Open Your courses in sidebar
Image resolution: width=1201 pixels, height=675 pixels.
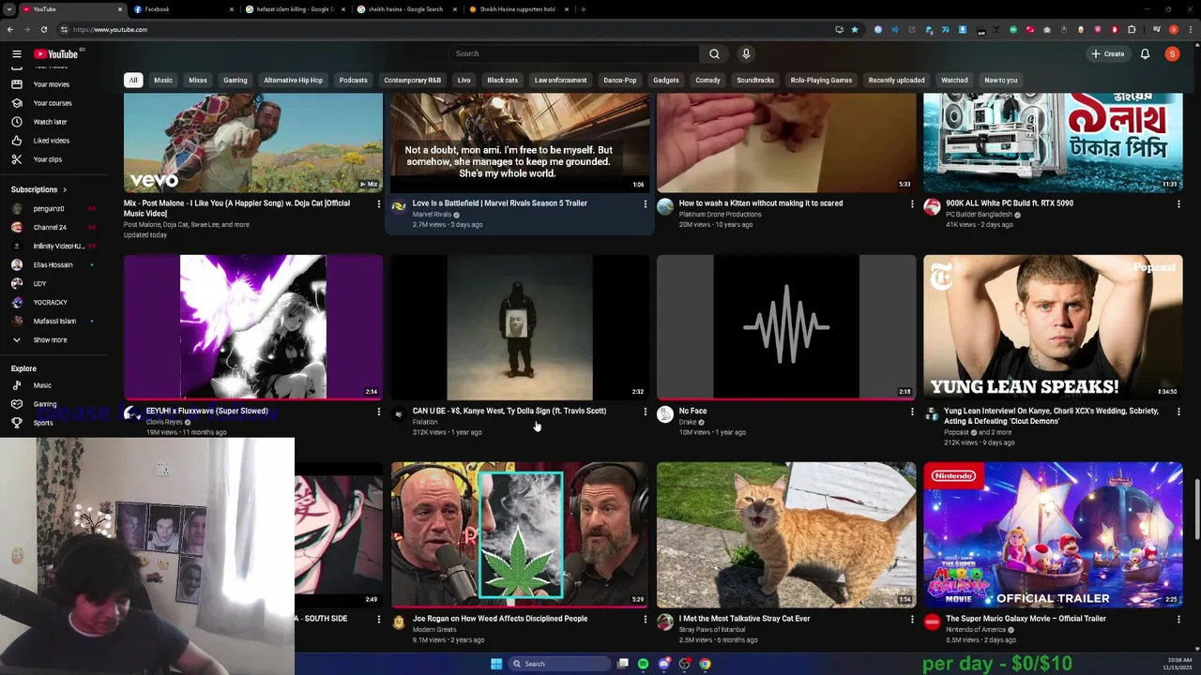pyautogui.click(x=53, y=103)
